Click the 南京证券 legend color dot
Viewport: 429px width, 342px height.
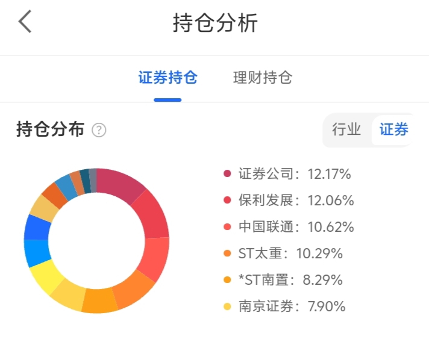click(x=227, y=306)
